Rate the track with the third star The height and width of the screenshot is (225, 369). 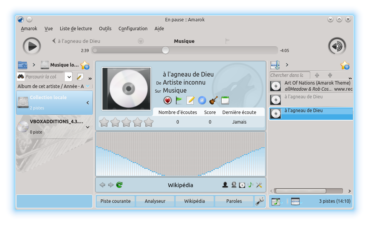[126, 122]
